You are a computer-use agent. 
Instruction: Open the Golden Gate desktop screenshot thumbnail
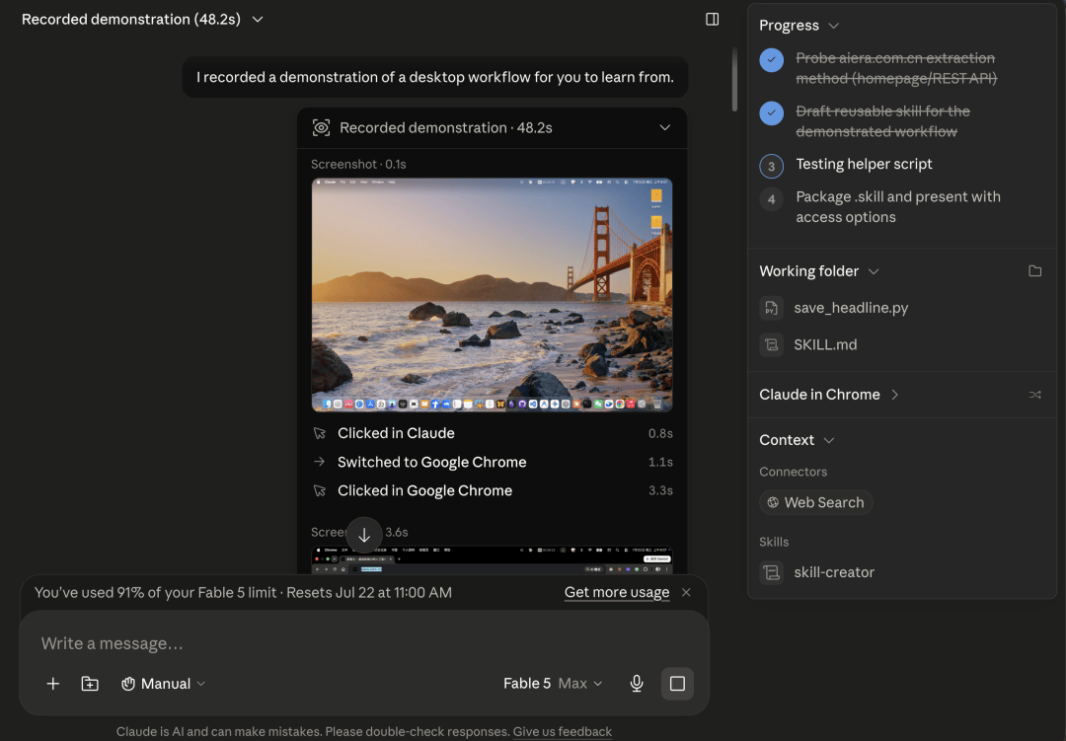click(x=493, y=295)
